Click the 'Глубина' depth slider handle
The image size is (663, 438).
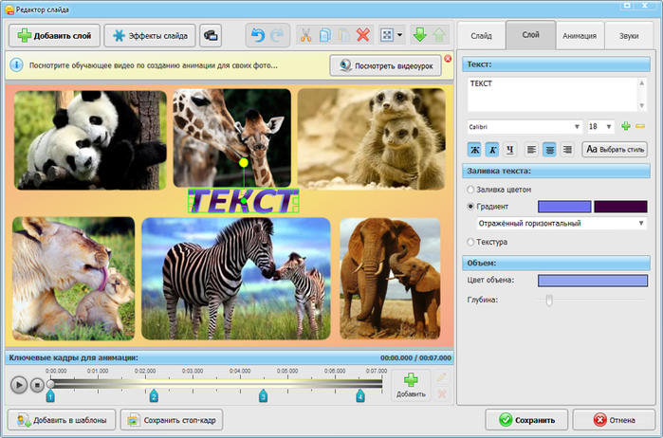[549, 301]
